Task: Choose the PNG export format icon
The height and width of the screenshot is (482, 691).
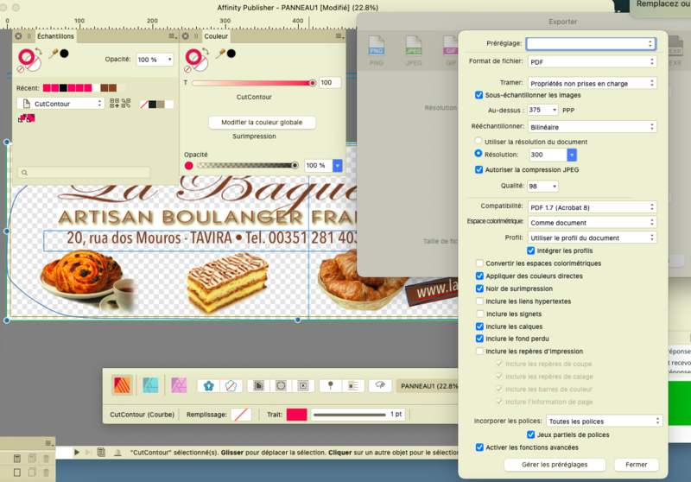Action: [377, 51]
